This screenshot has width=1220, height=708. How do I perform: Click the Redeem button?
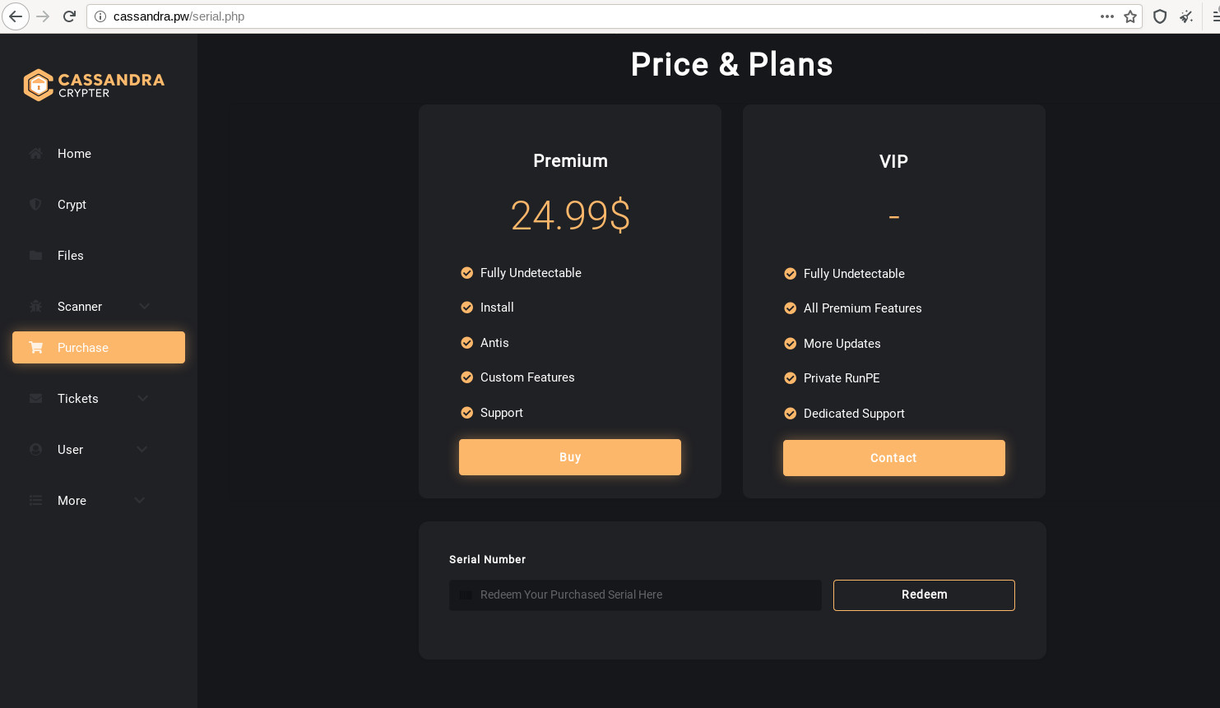pos(924,595)
